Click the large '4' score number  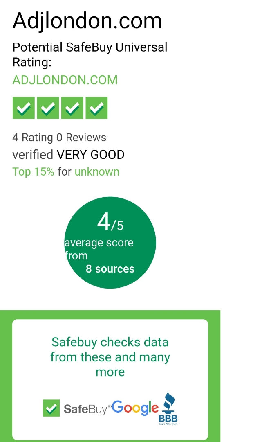104,222
